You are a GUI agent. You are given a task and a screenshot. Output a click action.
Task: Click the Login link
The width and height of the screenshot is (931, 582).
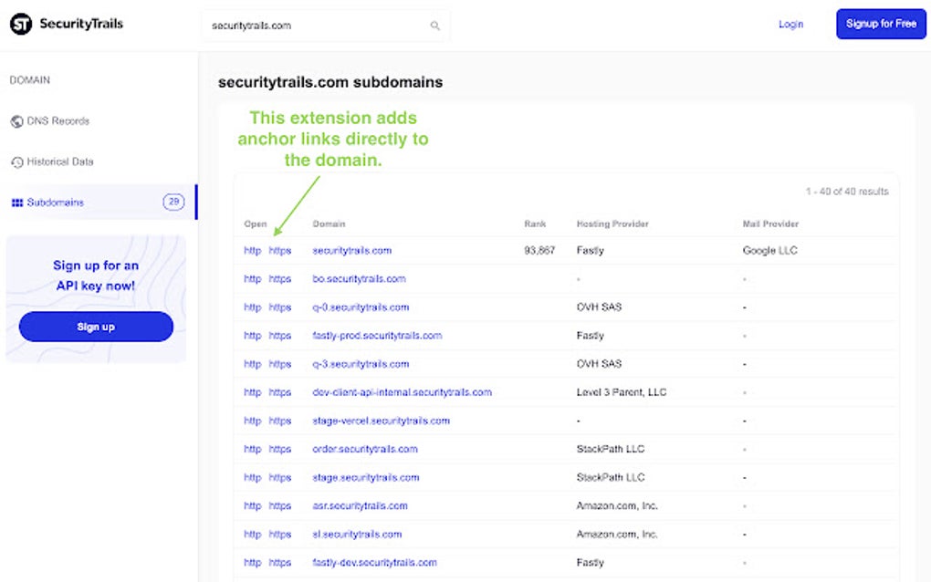point(790,25)
